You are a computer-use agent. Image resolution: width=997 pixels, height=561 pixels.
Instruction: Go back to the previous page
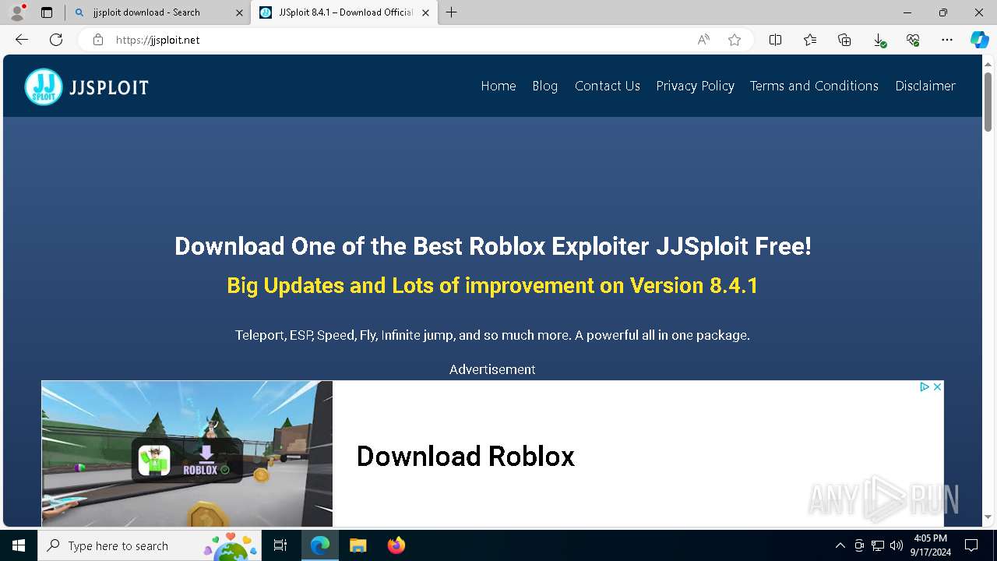click(x=22, y=40)
